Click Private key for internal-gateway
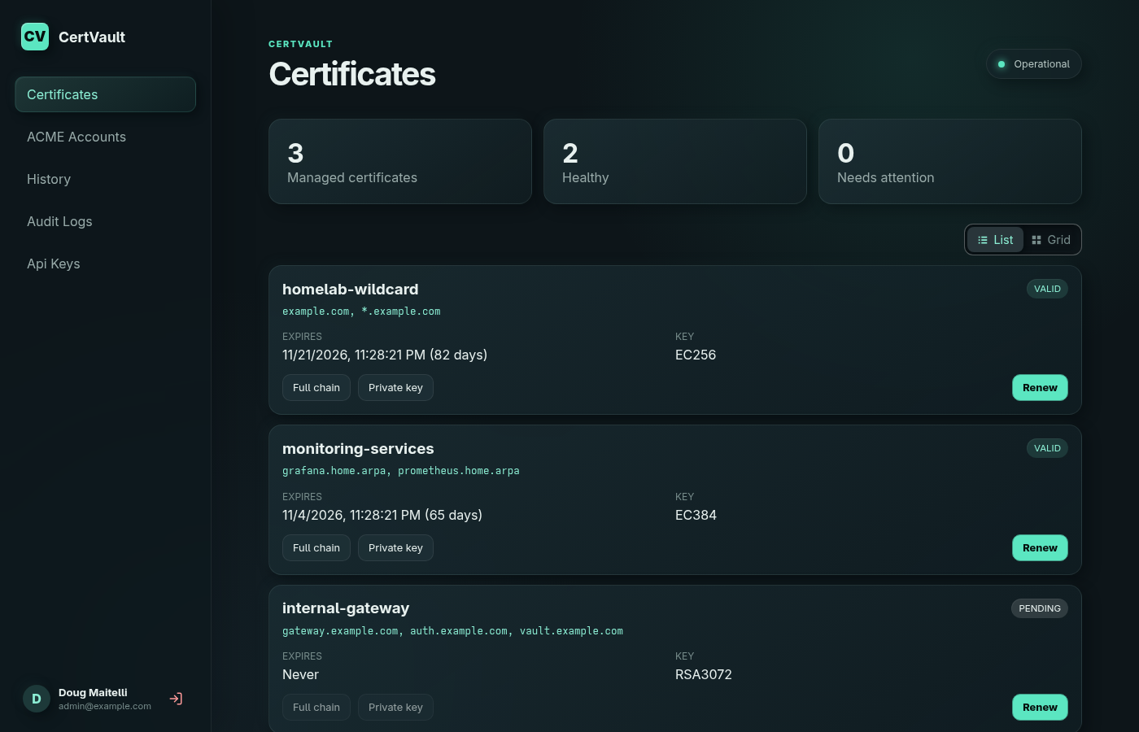Image resolution: width=1139 pixels, height=732 pixels. click(395, 708)
